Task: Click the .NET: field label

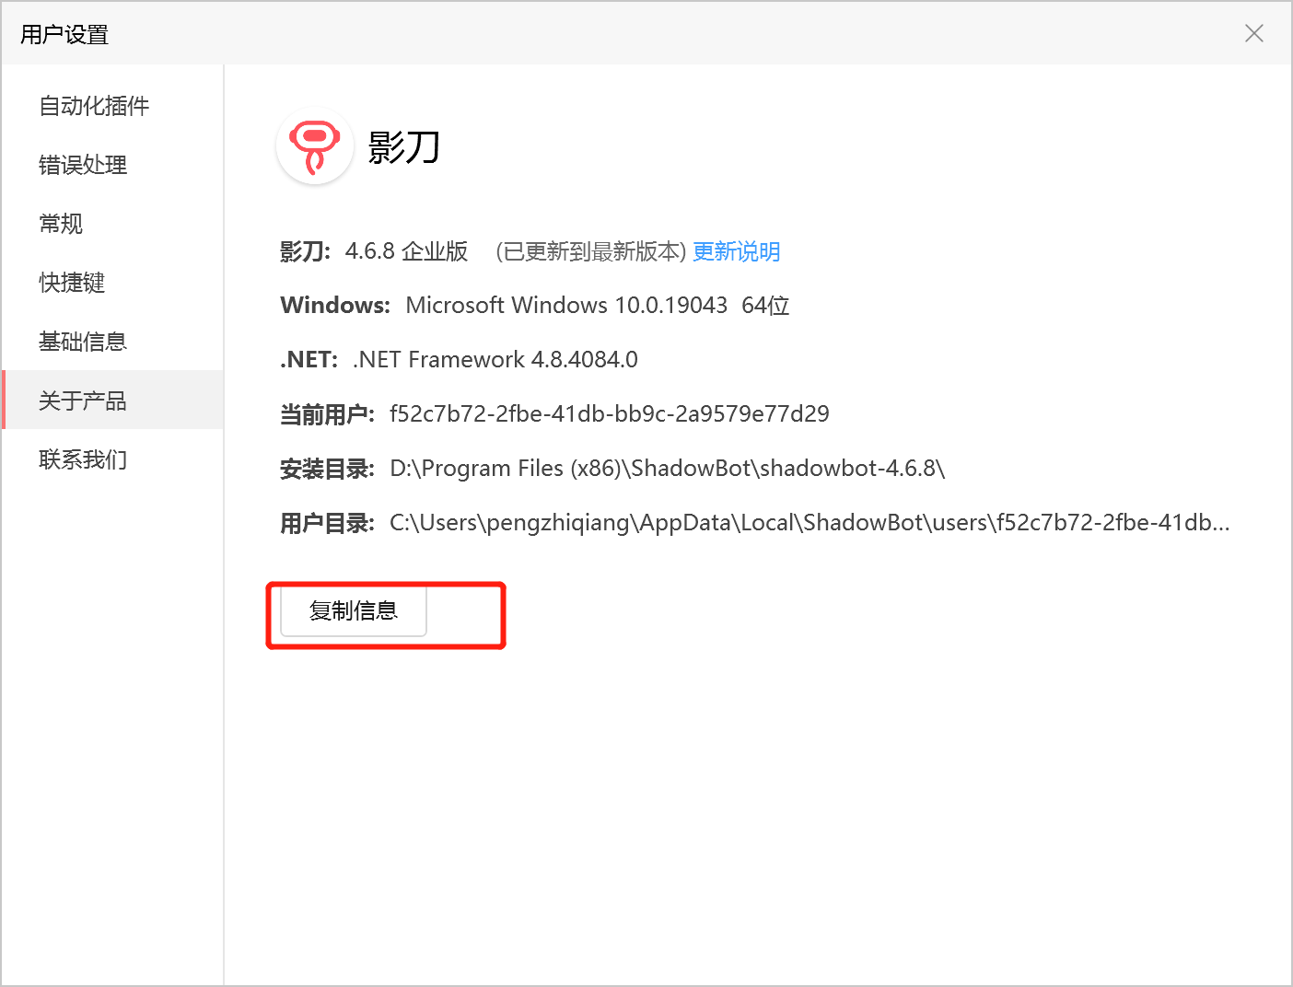Action: pos(309,359)
